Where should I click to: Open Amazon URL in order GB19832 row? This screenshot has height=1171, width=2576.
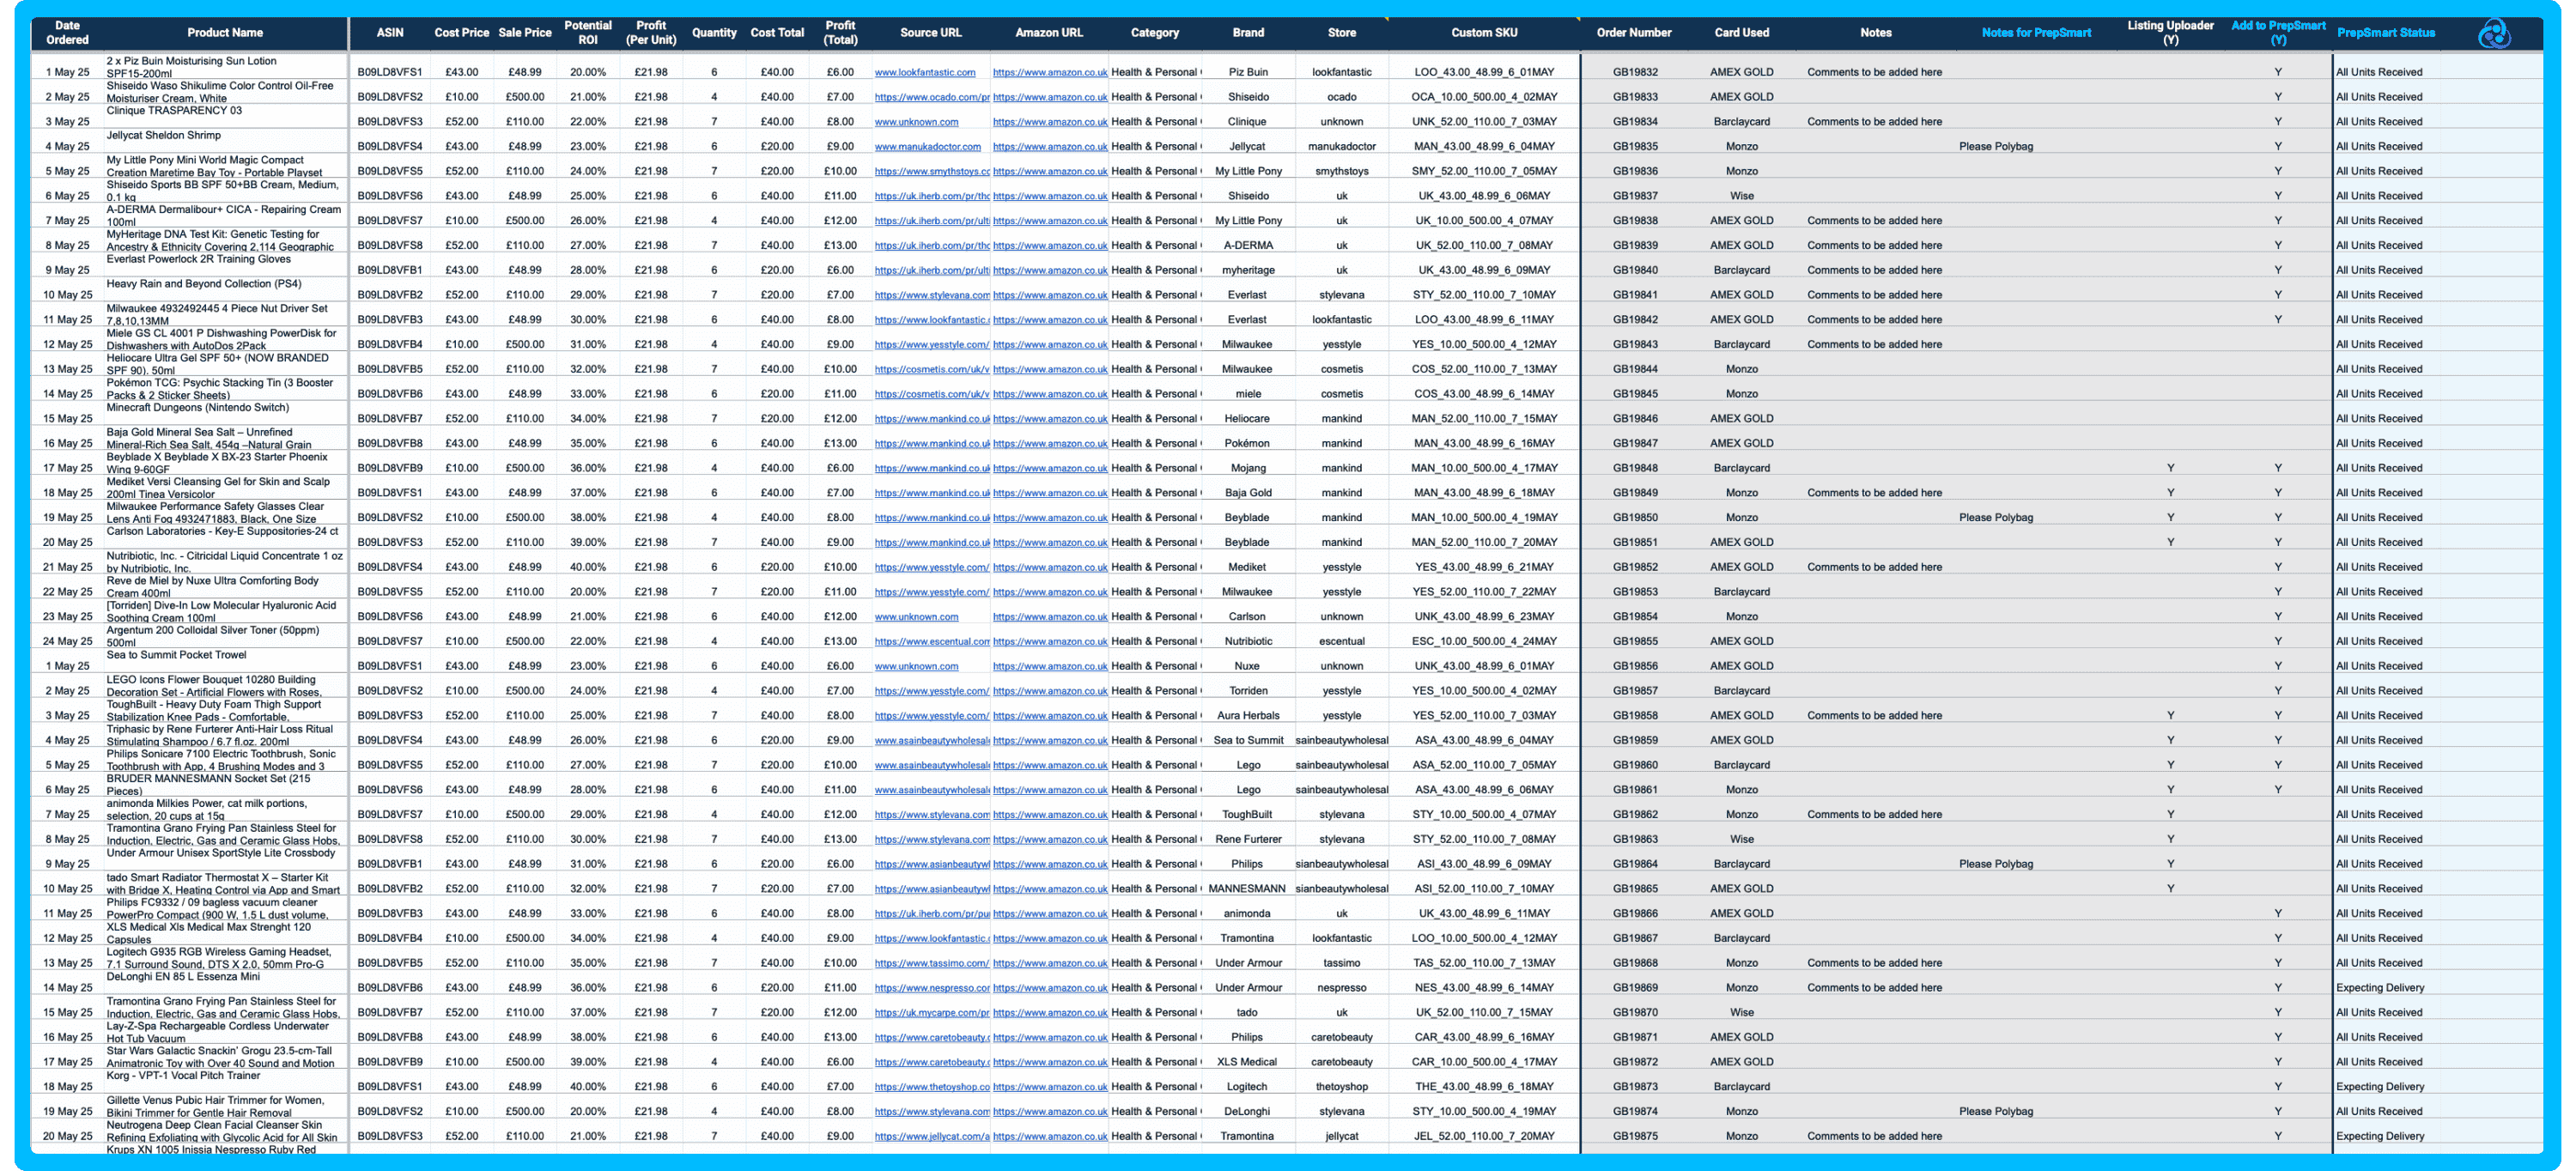1050,73
